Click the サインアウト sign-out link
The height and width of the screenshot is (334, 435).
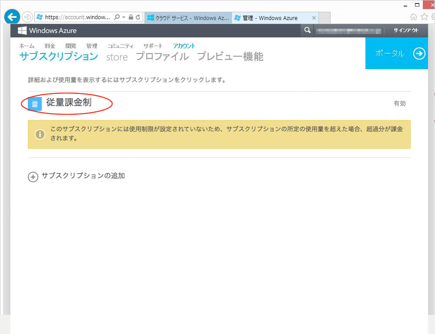pos(406,30)
